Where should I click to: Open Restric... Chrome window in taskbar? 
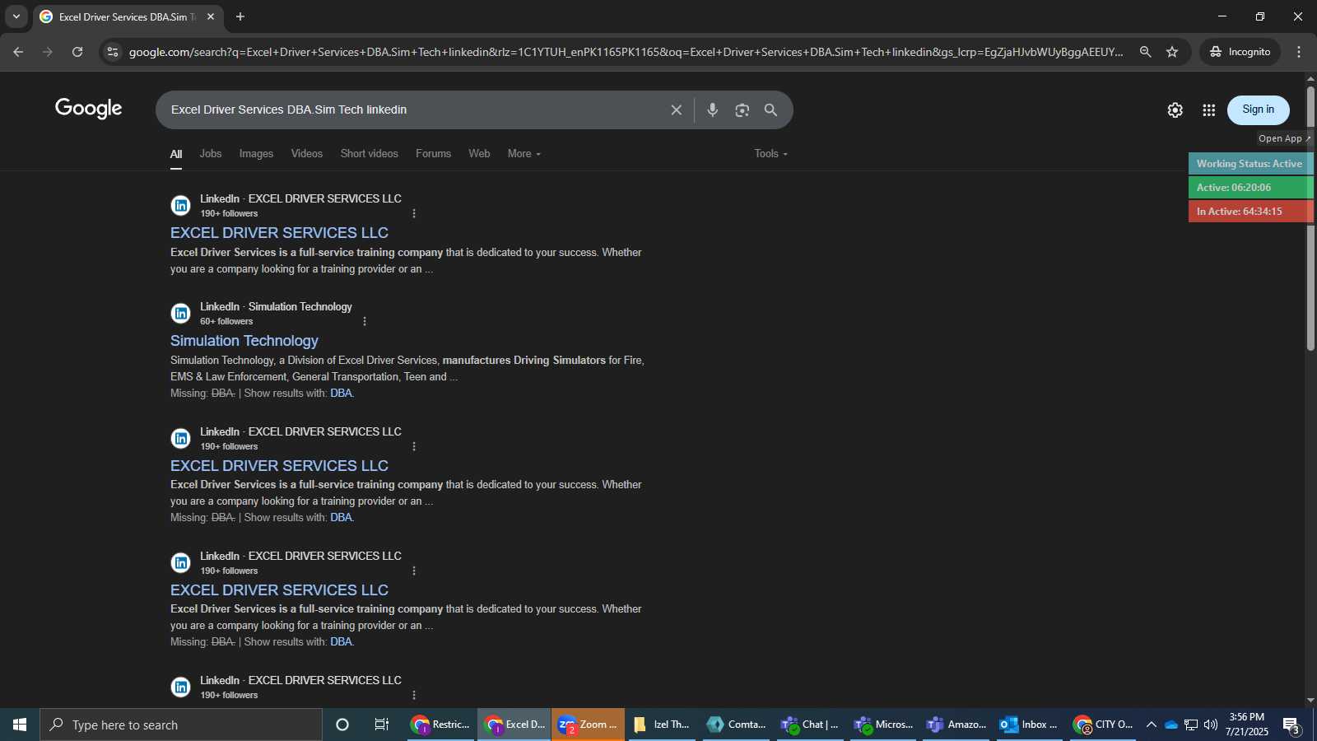tap(441, 725)
